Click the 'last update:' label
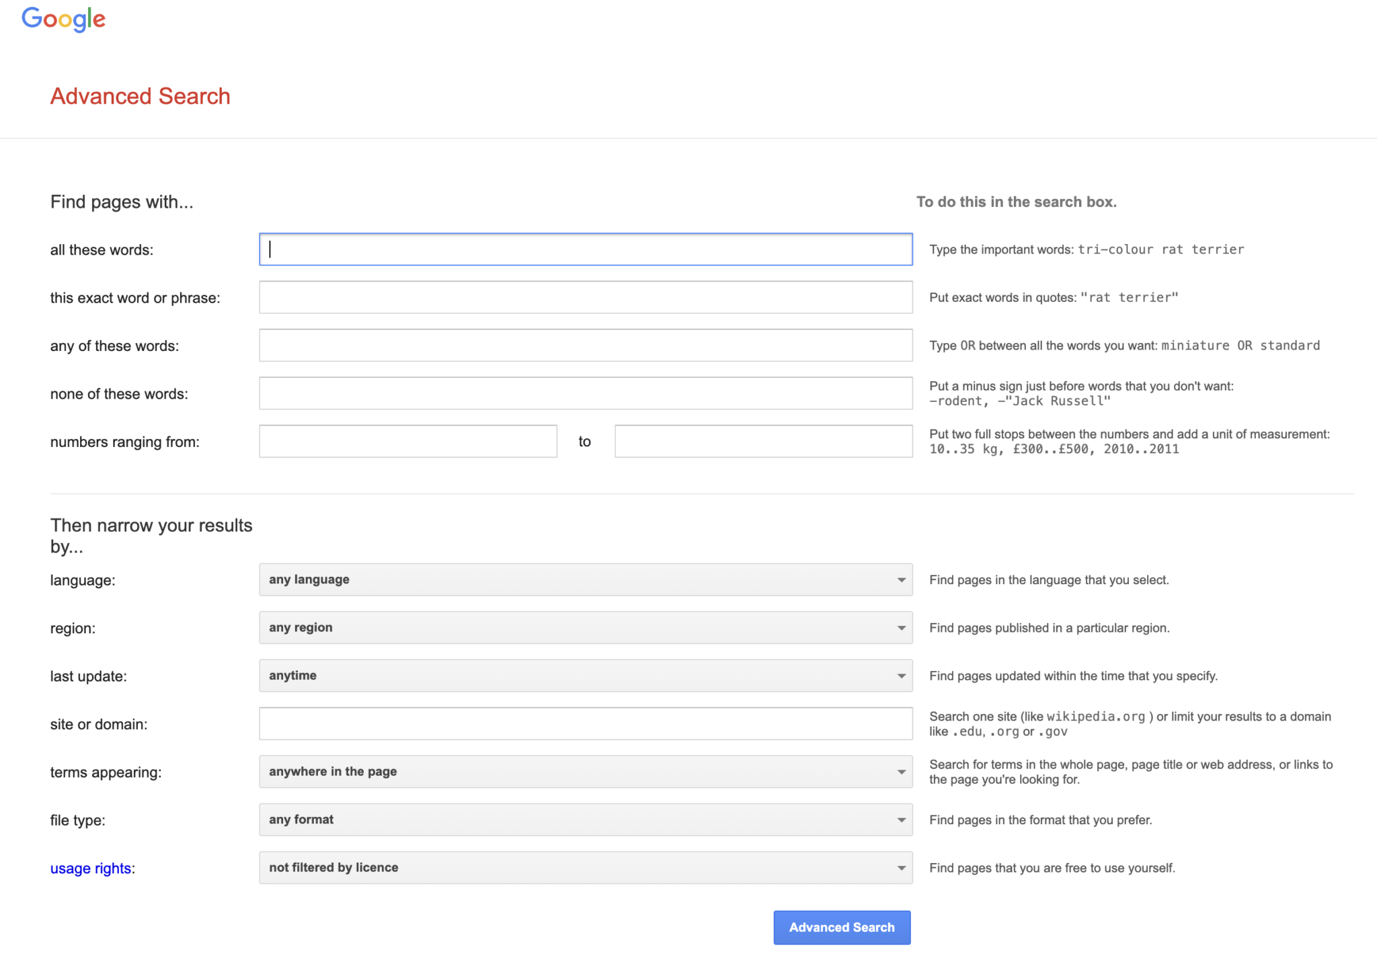 pyautogui.click(x=88, y=676)
